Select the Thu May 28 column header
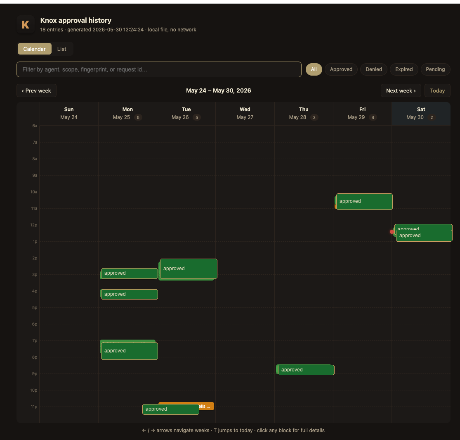 pyautogui.click(x=304, y=113)
